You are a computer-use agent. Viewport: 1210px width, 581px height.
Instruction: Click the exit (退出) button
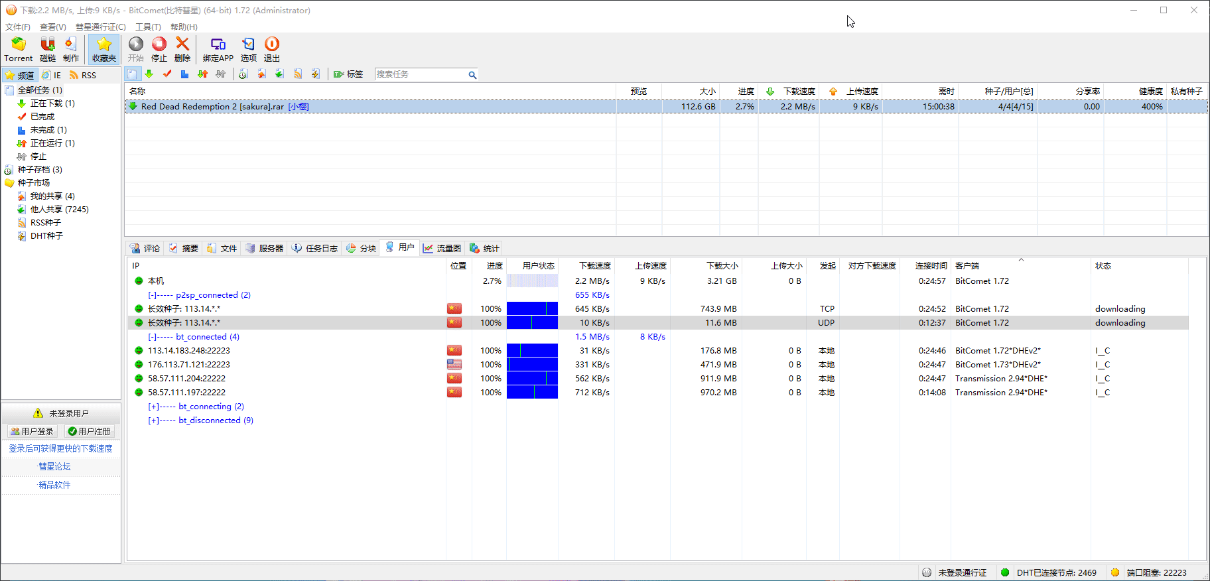point(272,50)
